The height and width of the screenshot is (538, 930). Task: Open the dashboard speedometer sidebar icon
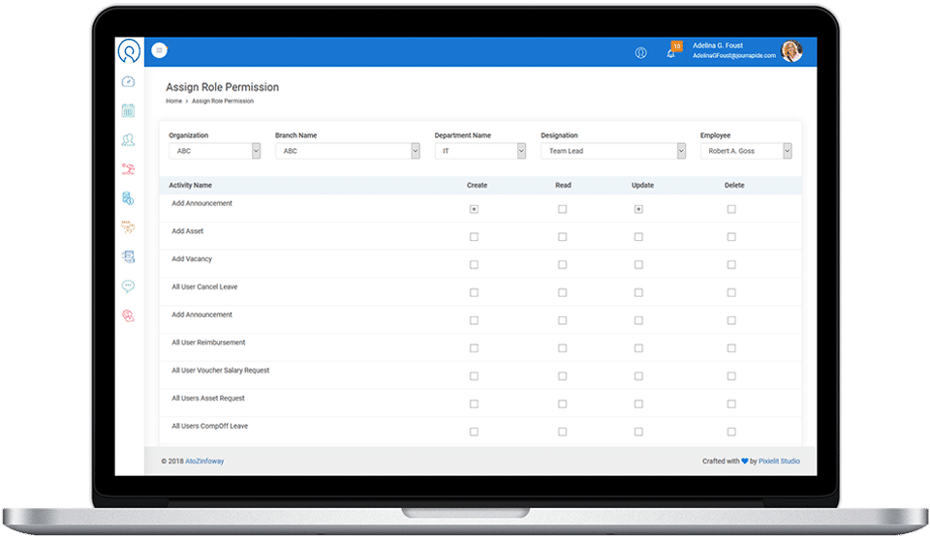coord(128,82)
